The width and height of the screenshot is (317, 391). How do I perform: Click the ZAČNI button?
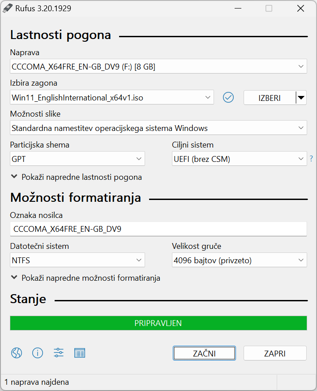tap(204, 353)
